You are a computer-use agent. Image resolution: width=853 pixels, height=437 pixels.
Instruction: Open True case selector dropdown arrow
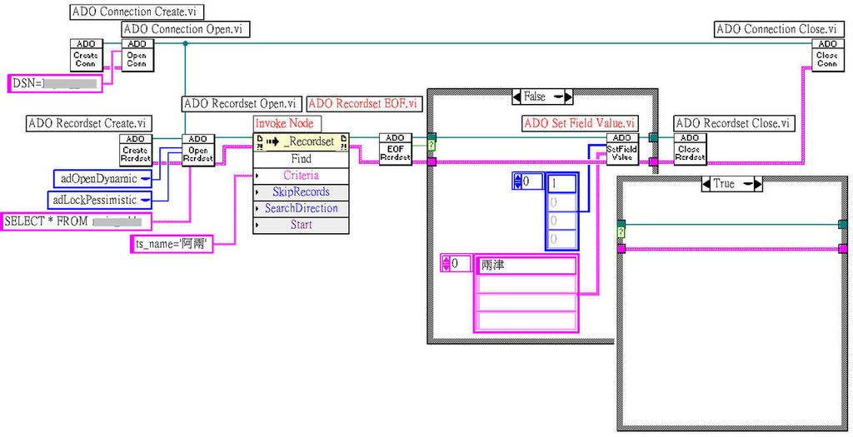tap(748, 184)
